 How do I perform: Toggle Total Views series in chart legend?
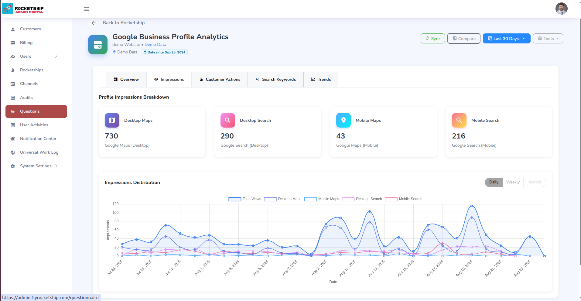pyautogui.click(x=245, y=199)
